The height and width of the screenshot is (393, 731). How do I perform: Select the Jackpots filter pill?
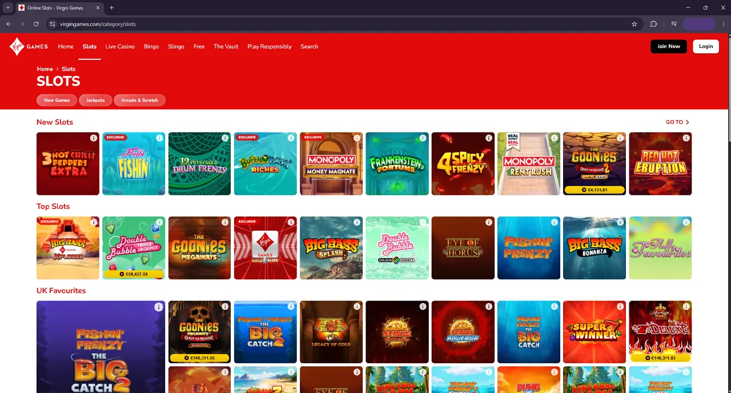(x=95, y=100)
